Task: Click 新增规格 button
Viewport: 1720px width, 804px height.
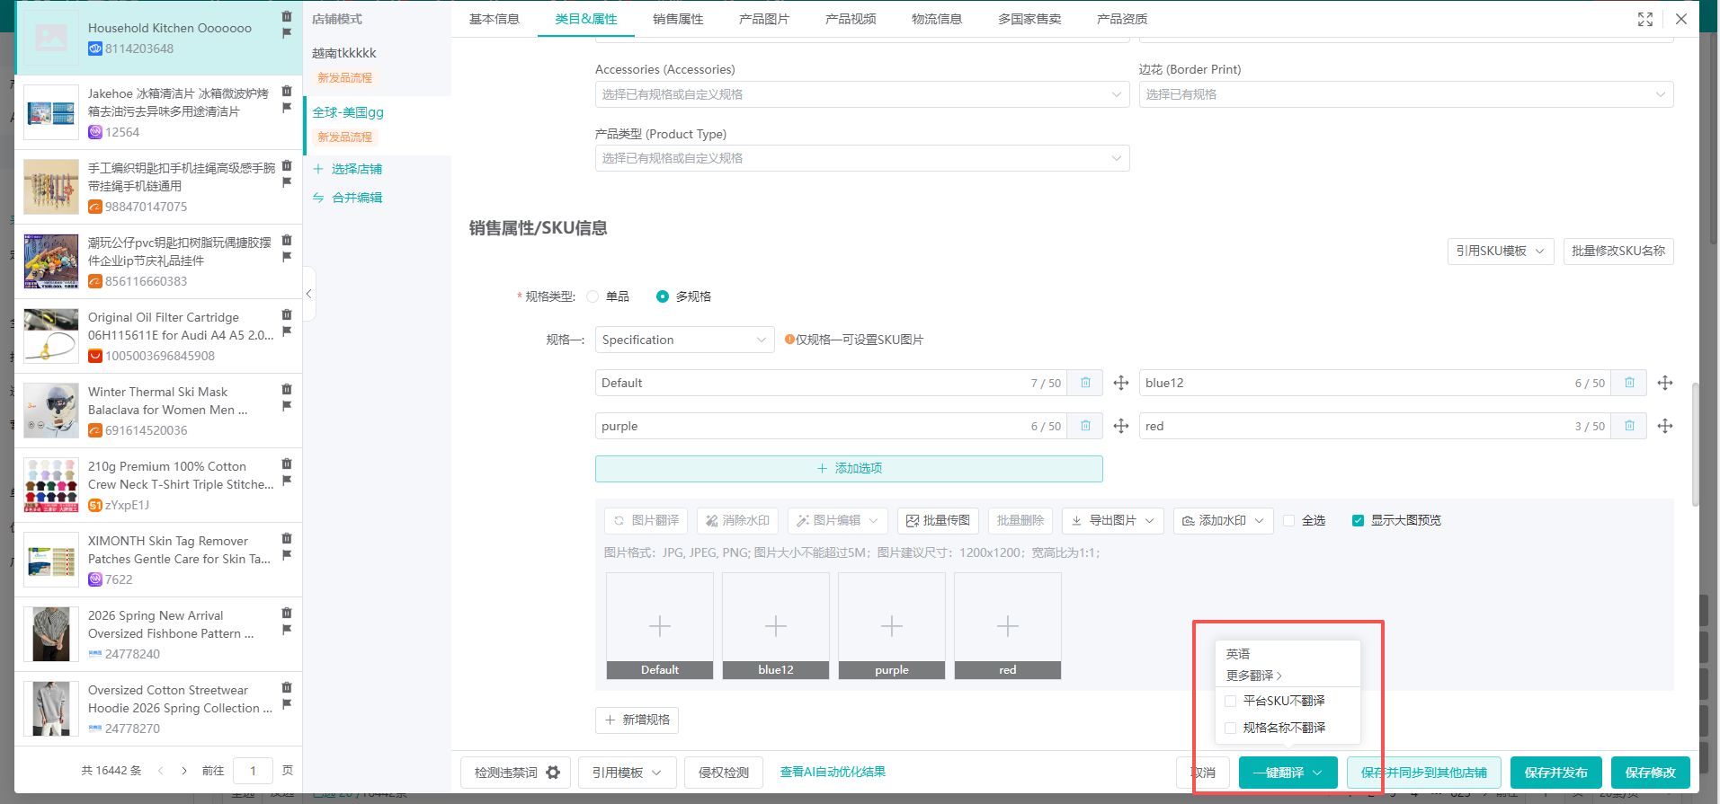Action: click(637, 720)
